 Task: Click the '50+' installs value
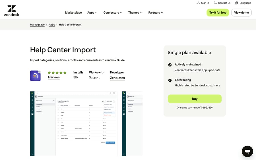[x=76, y=78]
